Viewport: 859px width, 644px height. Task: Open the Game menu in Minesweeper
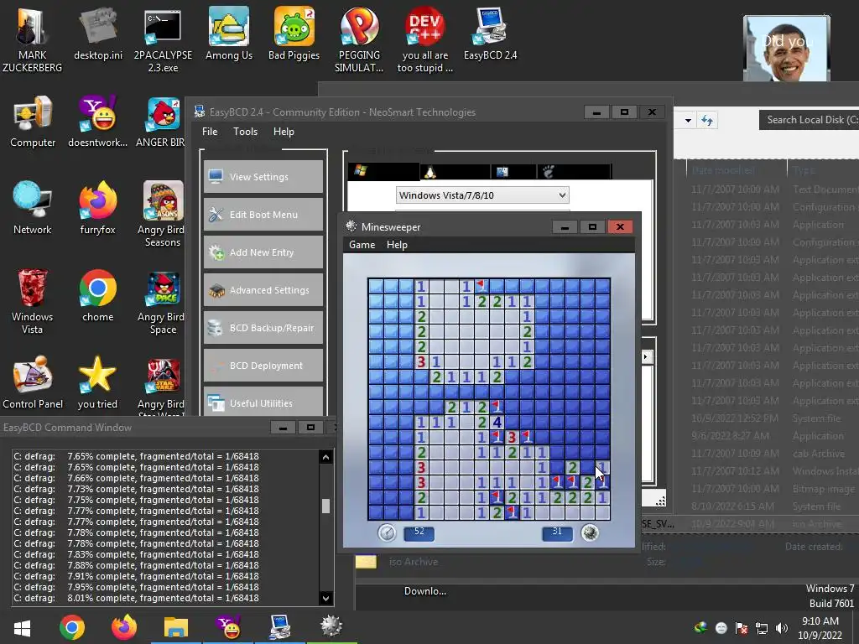click(362, 245)
